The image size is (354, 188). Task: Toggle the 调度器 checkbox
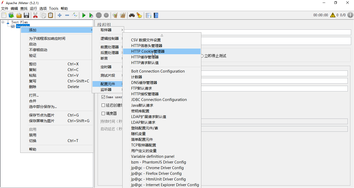(x=103, y=113)
